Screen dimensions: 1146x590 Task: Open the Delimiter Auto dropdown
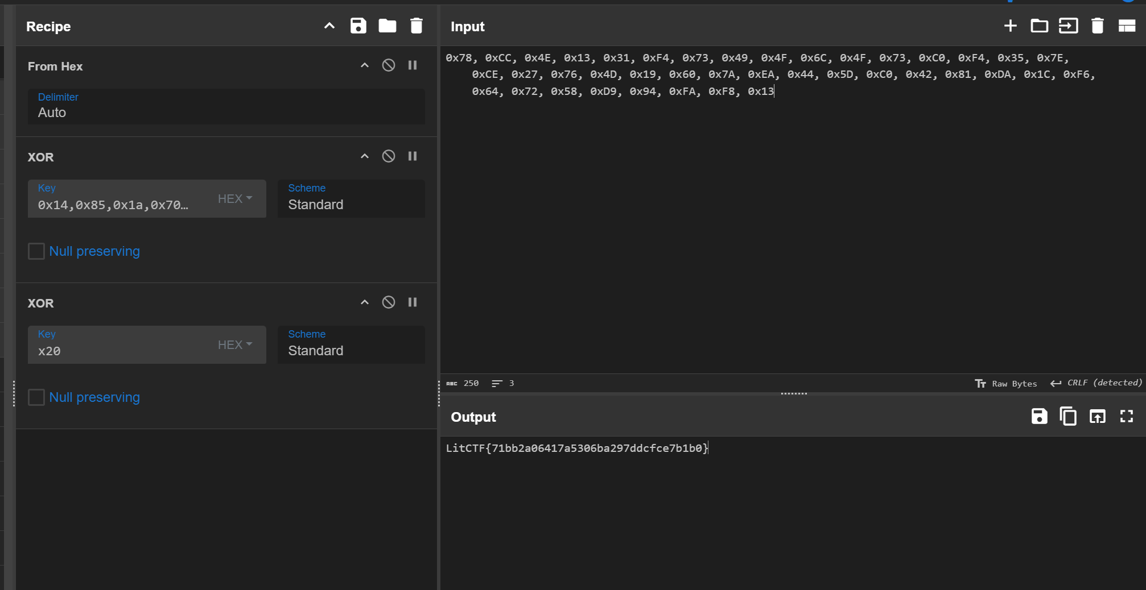tap(226, 106)
